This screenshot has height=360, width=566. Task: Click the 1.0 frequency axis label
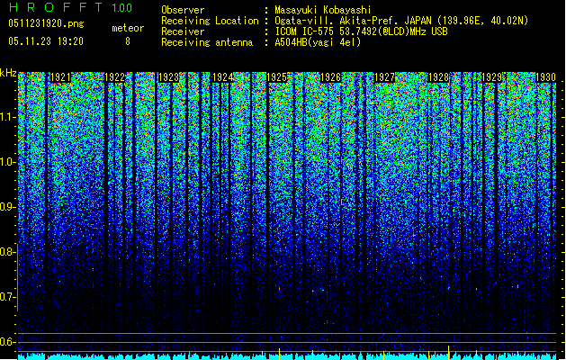click(x=8, y=162)
